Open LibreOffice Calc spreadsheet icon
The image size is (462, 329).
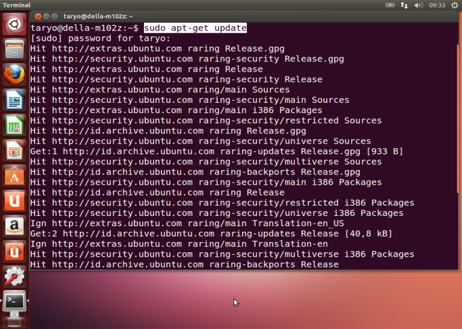click(14, 125)
